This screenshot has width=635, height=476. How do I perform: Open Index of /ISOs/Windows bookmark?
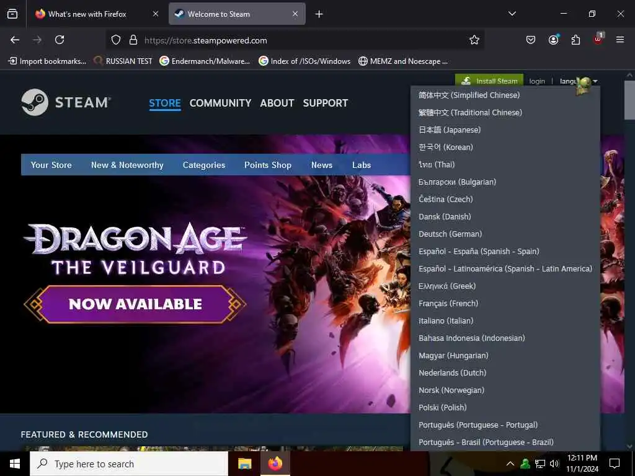click(x=304, y=61)
